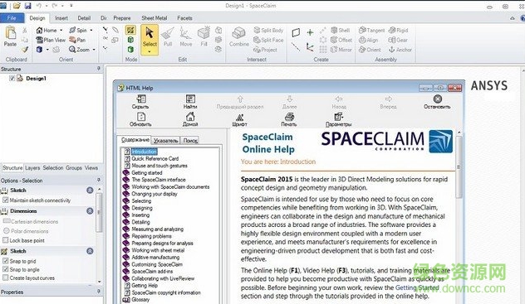525x304 pixels.
Task: Click the Rigid assembly tool
Action: pos(398,31)
